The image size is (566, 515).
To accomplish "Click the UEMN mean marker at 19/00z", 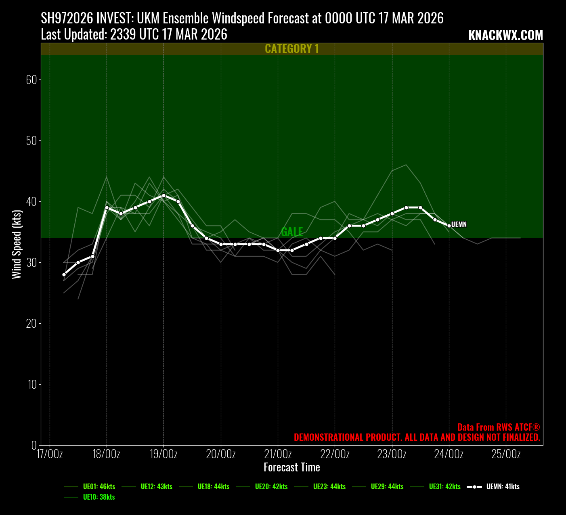I will coord(164,195).
